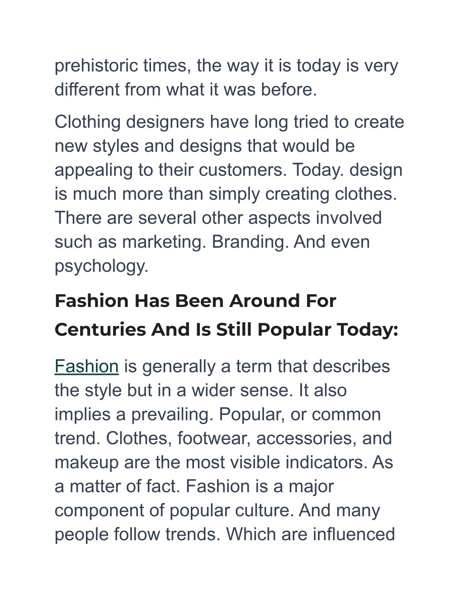The image size is (463, 599).
Task: Click the word 'appealing' in the paragraph
Action: 91,170
